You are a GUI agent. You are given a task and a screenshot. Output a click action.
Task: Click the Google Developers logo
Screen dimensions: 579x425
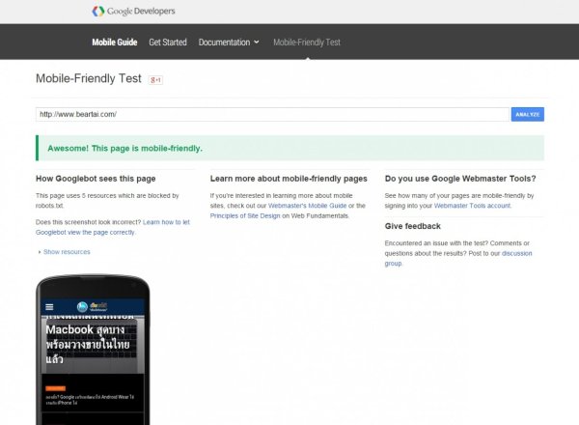(133, 12)
